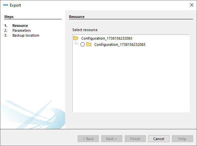Click the root Configuration_1738156232083 folder icon

tap(76, 38)
